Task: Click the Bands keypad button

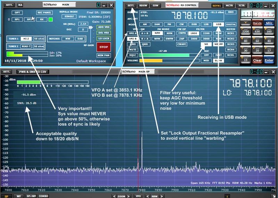Action: coord(257,23)
